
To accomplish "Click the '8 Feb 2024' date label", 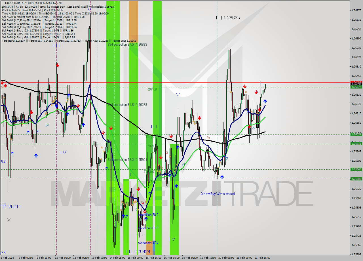I will (7, 258).
